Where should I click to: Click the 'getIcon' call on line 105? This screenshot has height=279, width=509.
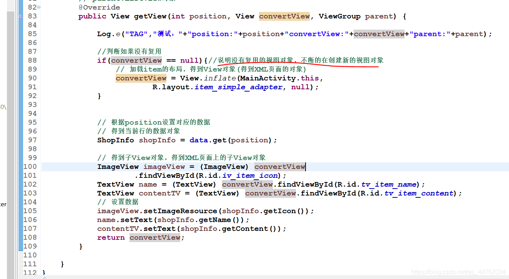tap(280, 211)
